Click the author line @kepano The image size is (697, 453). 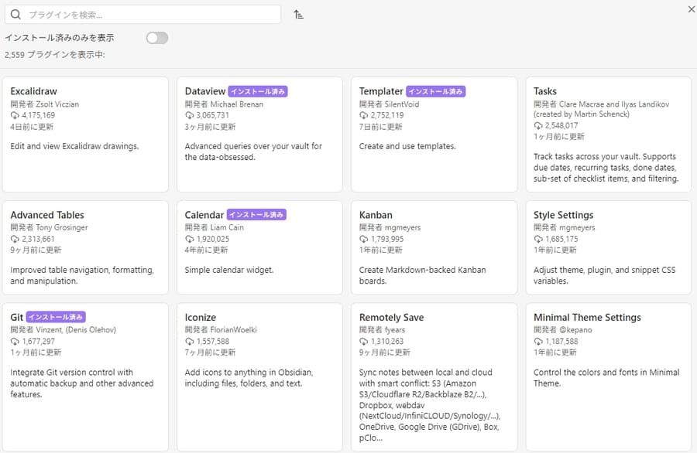(x=563, y=329)
